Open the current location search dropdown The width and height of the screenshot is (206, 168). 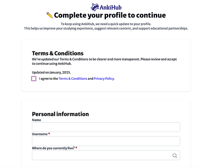101,155
